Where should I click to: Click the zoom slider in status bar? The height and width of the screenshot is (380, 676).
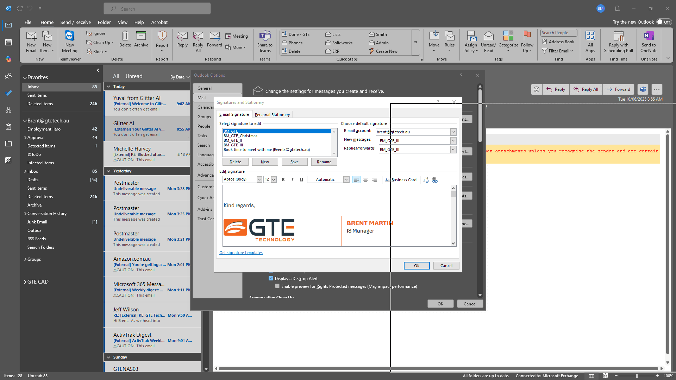pyautogui.click(x=637, y=376)
